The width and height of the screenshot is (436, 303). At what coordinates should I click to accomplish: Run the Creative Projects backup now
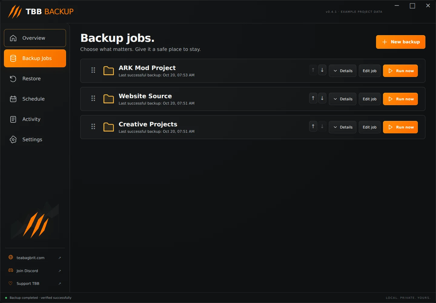[x=400, y=127]
